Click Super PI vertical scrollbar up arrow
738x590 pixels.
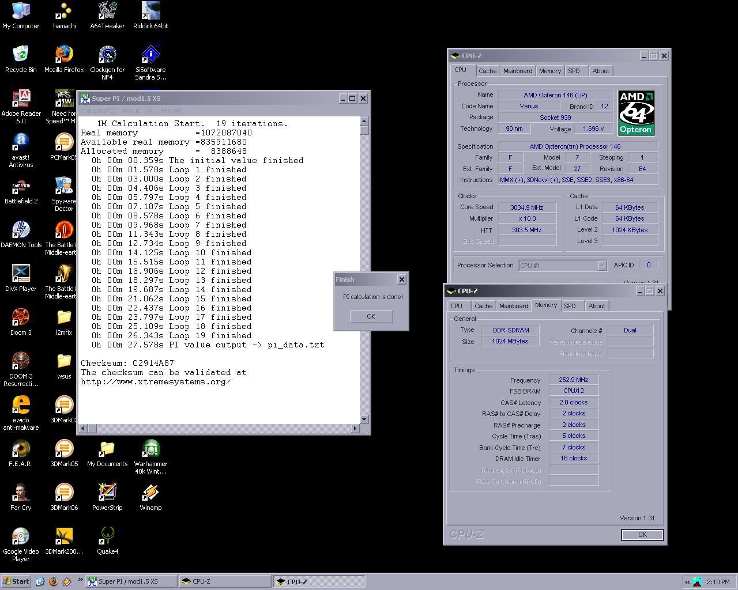click(364, 121)
